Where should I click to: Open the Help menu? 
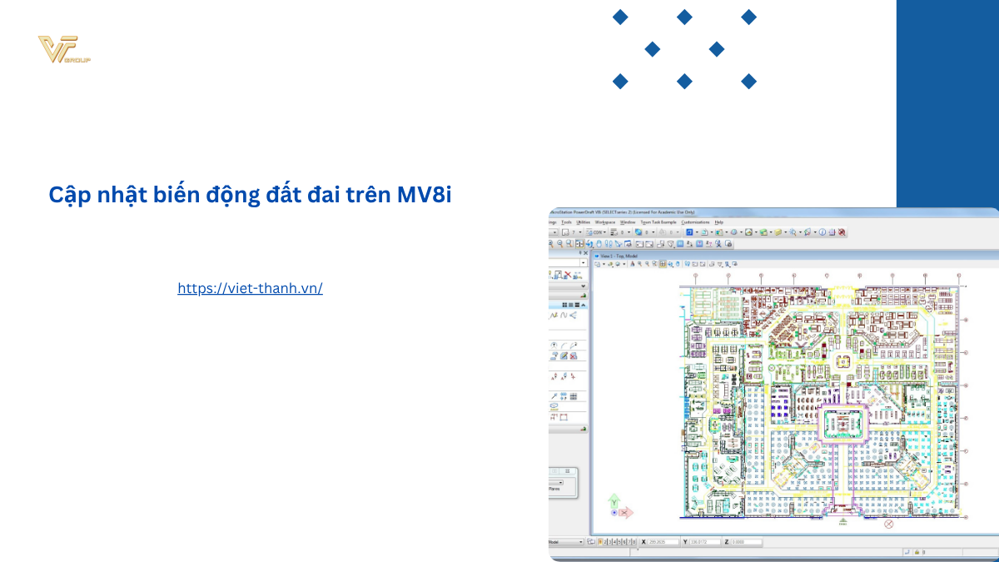point(718,222)
